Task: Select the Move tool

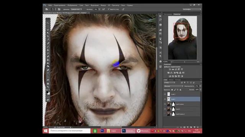Action: pyautogui.click(x=48, y=23)
